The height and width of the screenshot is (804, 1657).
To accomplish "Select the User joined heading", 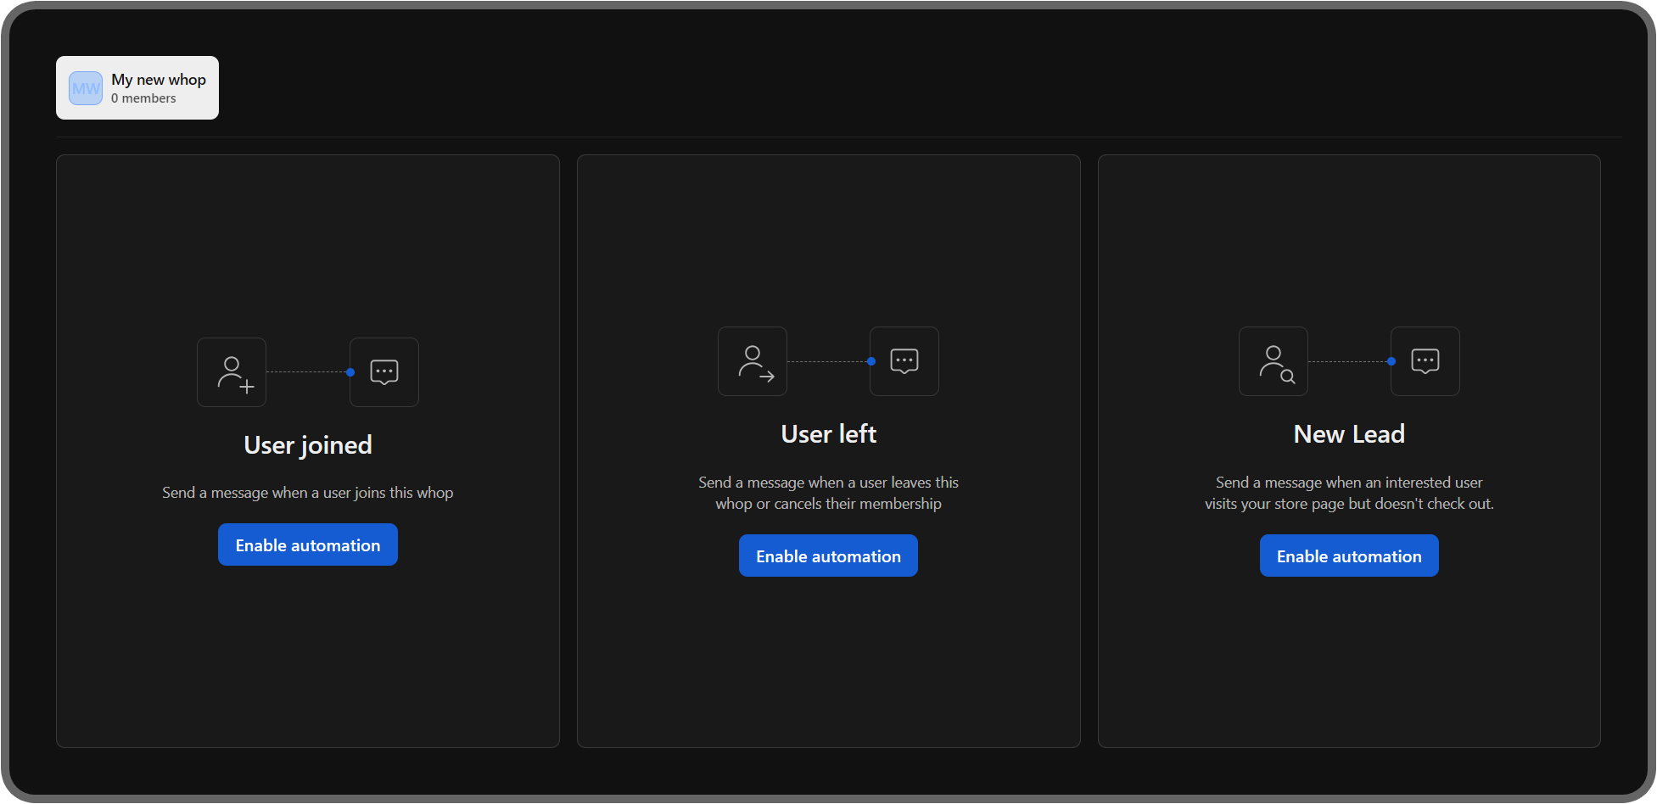I will (x=307, y=444).
